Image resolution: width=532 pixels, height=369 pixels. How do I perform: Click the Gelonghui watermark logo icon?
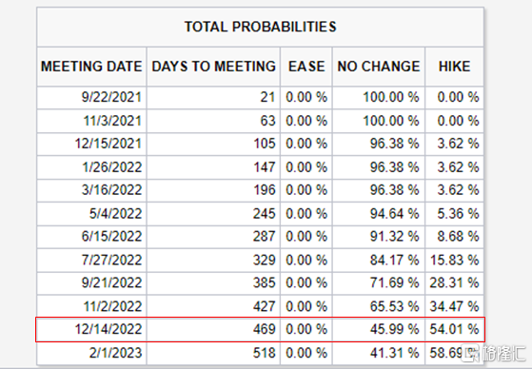coord(472,353)
